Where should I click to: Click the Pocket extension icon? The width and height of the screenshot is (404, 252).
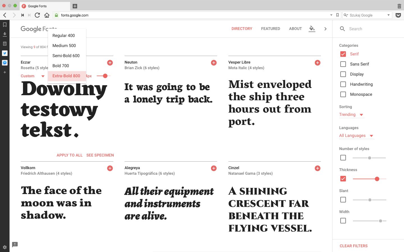tap(398, 15)
